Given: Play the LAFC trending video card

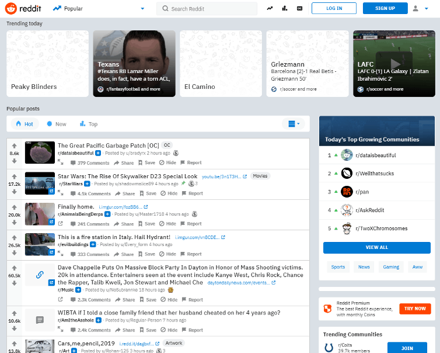Looking at the screenshot, I should click(394, 64).
